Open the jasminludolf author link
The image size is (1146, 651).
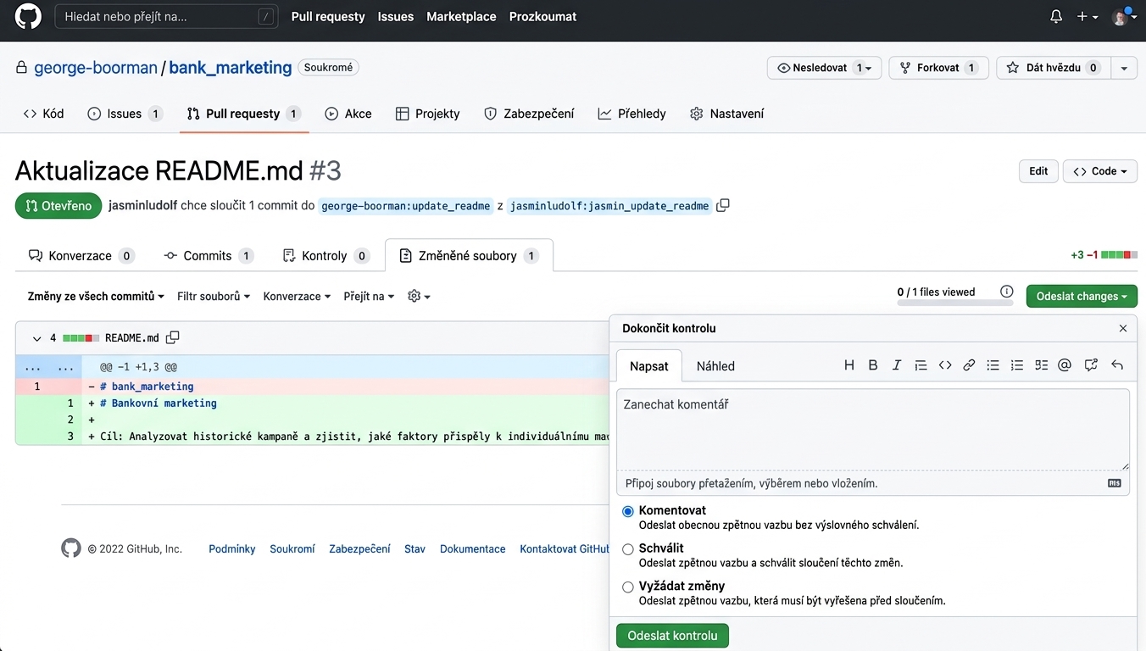tap(142, 205)
